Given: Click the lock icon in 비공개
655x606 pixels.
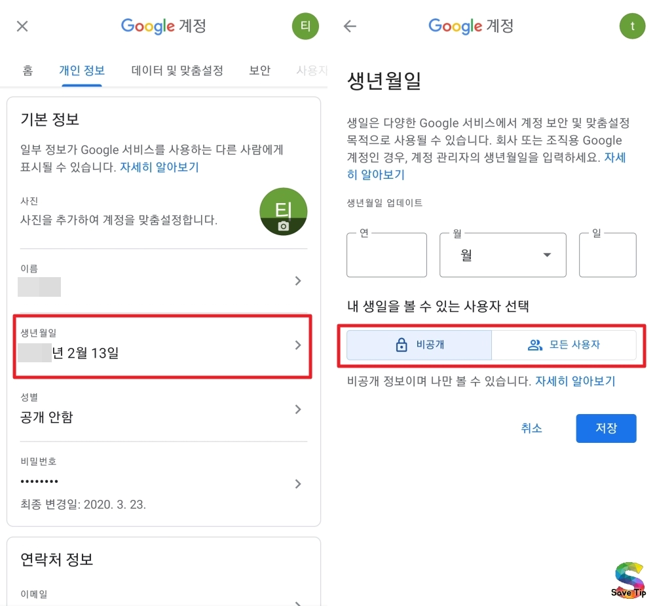Looking at the screenshot, I should click(x=402, y=345).
